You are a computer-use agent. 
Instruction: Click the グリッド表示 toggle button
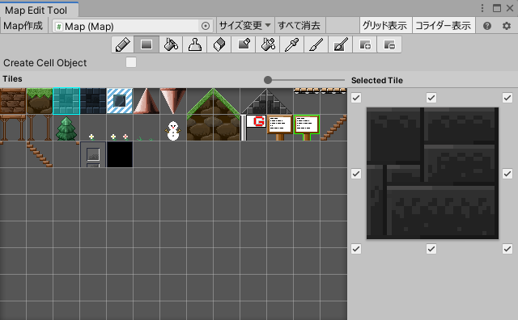click(385, 25)
